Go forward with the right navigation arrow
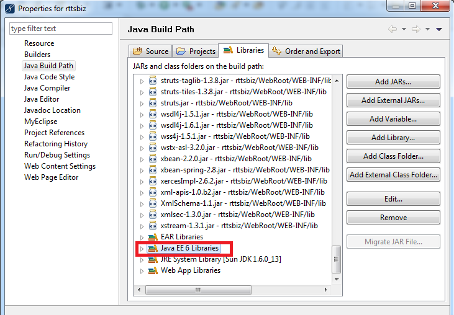 click(x=416, y=29)
